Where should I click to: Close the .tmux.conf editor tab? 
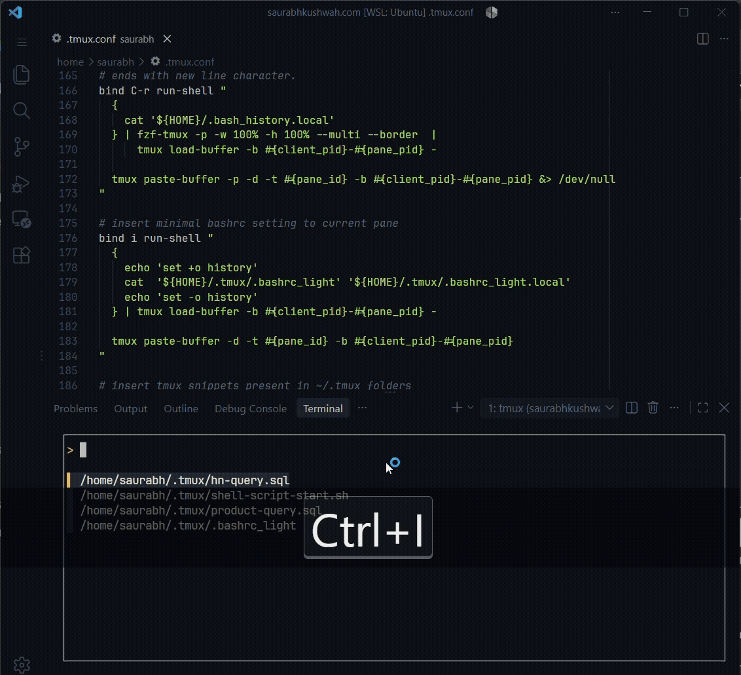(x=168, y=39)
